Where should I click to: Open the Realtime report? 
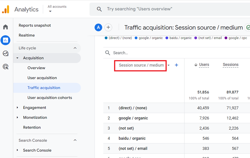coord(27,35)
